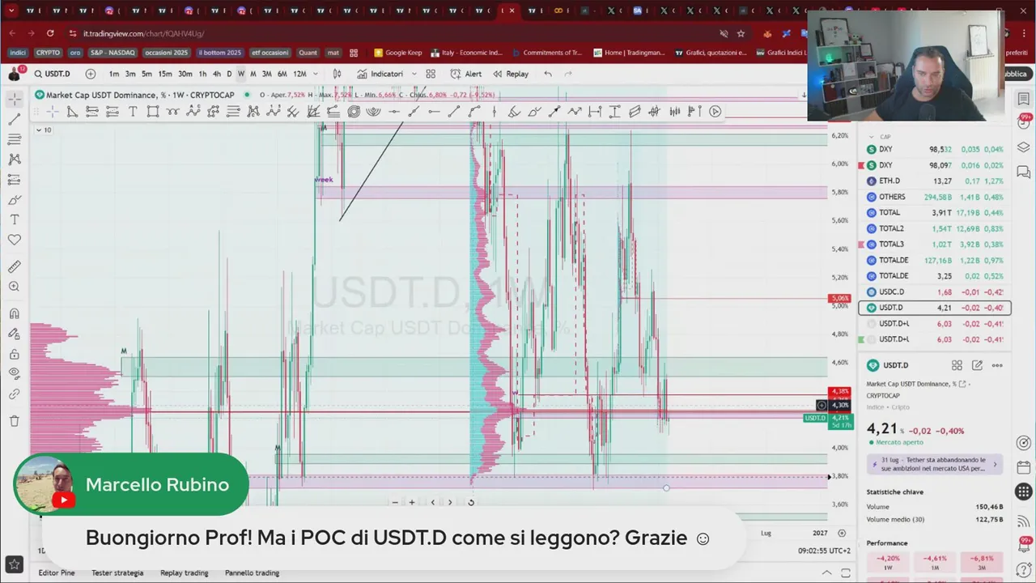Select OTHERS row in watchlist
Screen dimensions: 1036x583
pyautogui.click(x=935, y=197)
